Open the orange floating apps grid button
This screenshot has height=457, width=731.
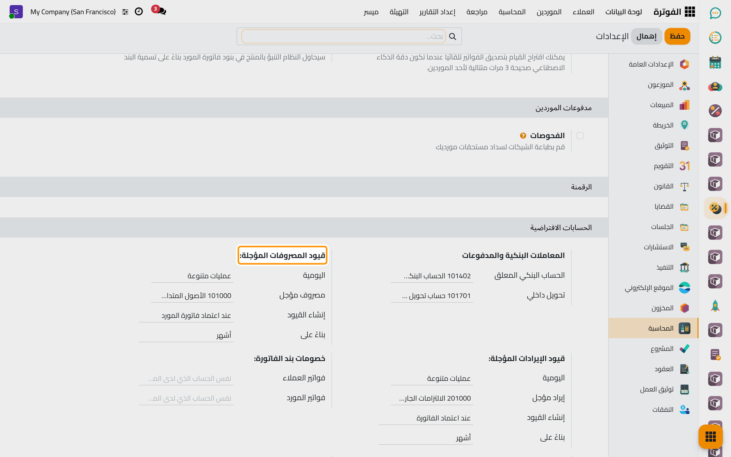[710, 436]
